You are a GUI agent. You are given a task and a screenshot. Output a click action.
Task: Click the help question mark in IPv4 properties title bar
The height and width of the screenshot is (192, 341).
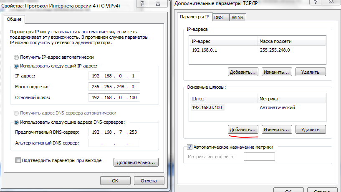click(x=143, y=4)
